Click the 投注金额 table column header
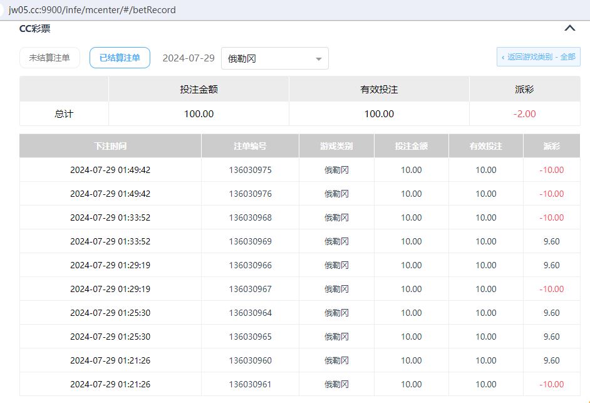Viewport: 590px width, 403px height. (411, 146)
